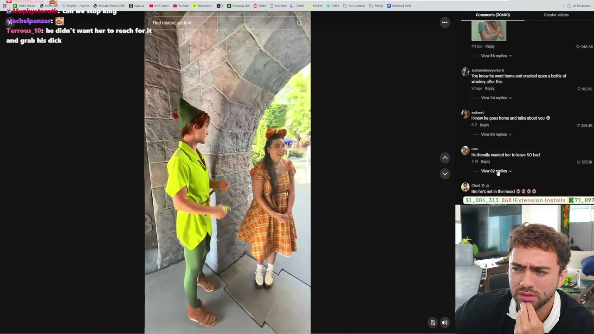
Task: Reply to the whiskey comment from 2d ago
Action: point(490,89)
